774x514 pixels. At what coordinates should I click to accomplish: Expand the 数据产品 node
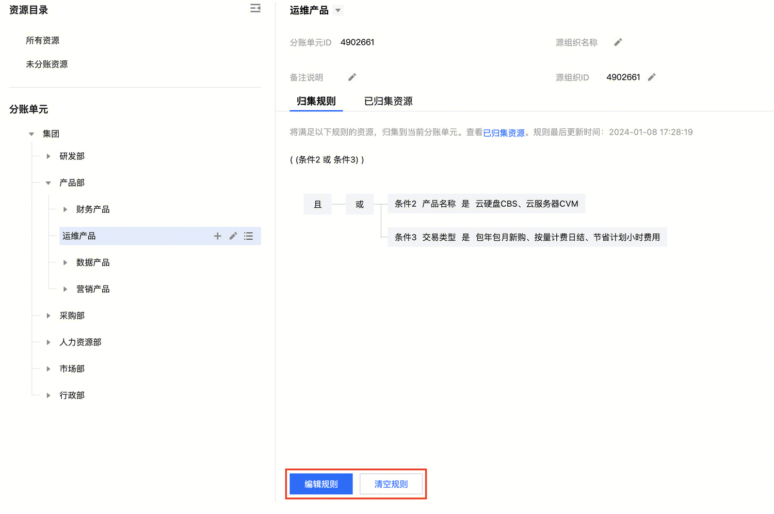pyautogui.click(x=65, y=262)
